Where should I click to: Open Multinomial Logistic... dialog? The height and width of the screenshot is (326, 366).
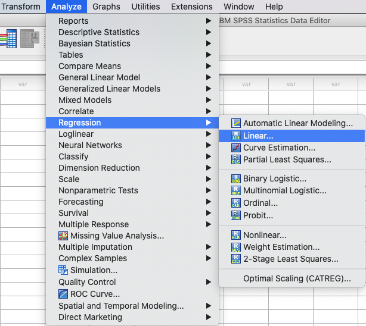(291, 190)
